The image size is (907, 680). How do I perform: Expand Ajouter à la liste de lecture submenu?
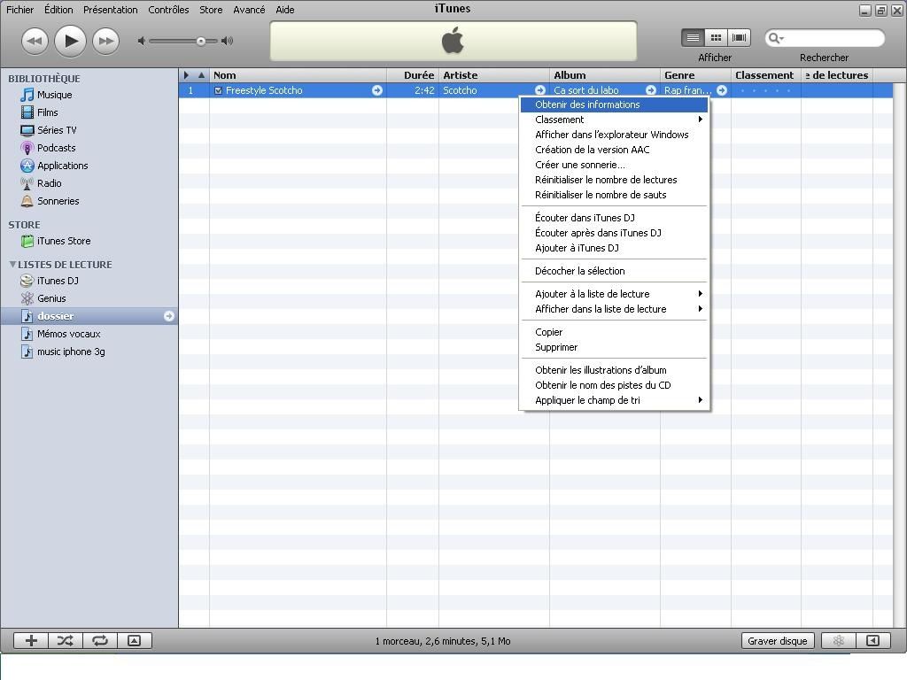click(614, 294)
